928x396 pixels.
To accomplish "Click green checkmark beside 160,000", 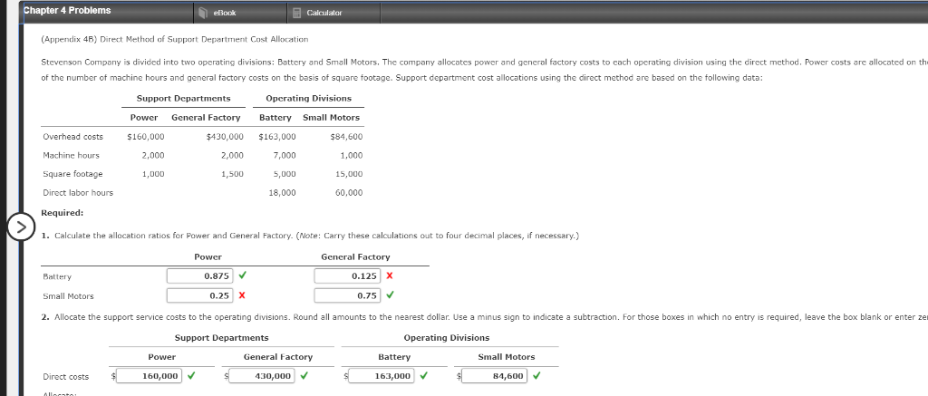I will coord(190,375).
